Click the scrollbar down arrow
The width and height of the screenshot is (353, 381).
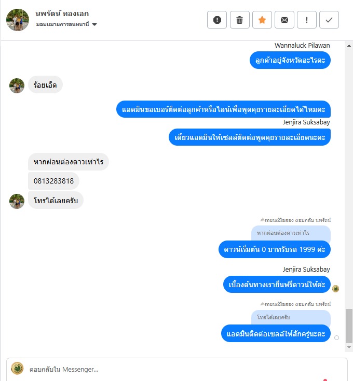point(349,347)
